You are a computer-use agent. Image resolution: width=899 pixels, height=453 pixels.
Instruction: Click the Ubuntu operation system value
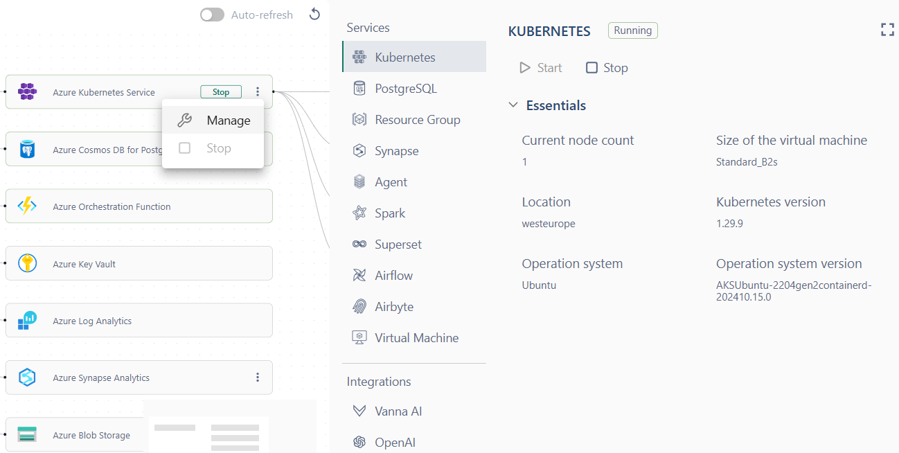pyautogui.click(x=539, y=285)
